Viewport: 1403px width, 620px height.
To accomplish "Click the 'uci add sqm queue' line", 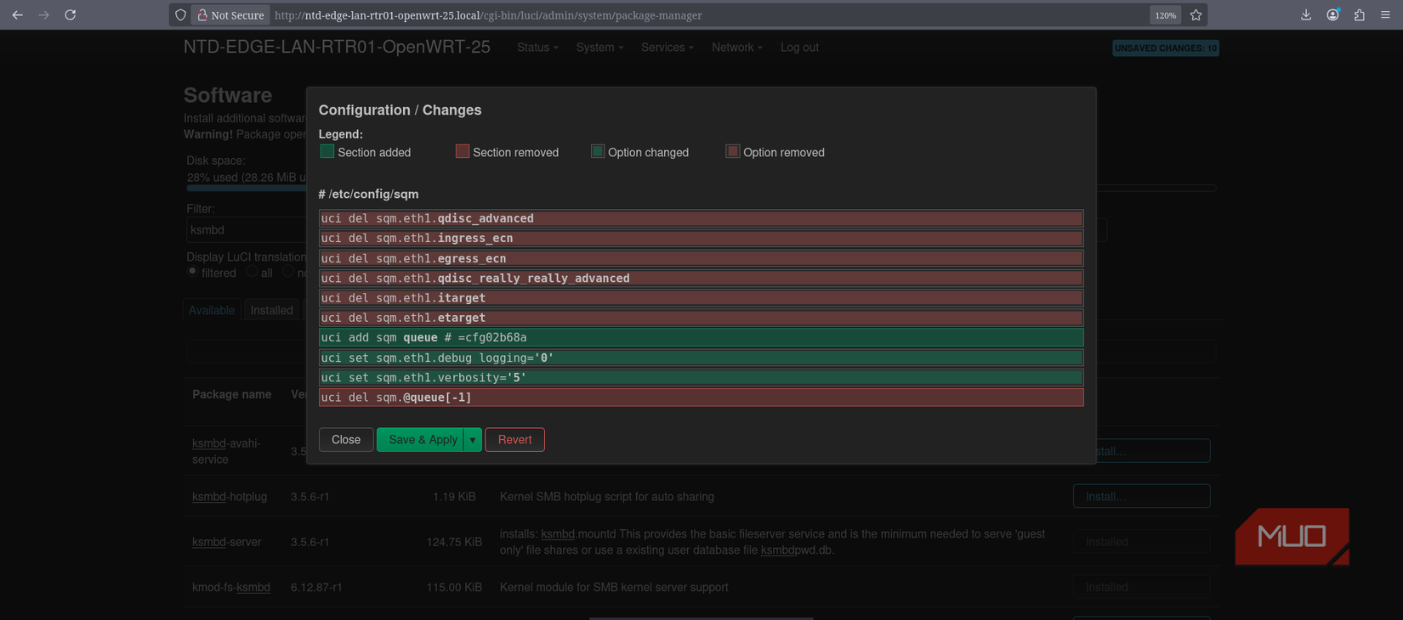I will tap(701, 338).
